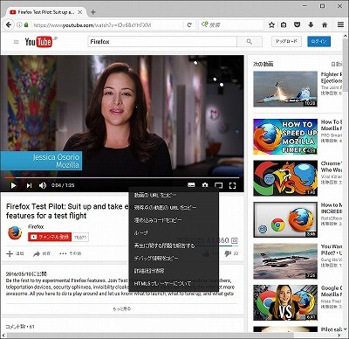The width and height of the screenshot is (349, 339).
Task: Open the Firefox channel name link
Action: coord(36,226)
